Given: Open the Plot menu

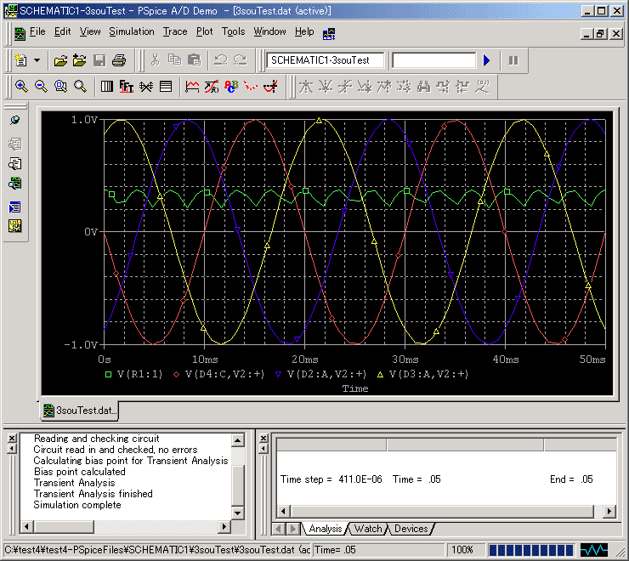Looking at the screenshot, I should (204, 31).
